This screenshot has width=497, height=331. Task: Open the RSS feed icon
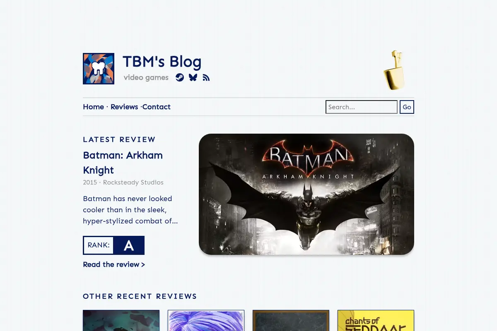pyautogui.click(x=206, y=77)
